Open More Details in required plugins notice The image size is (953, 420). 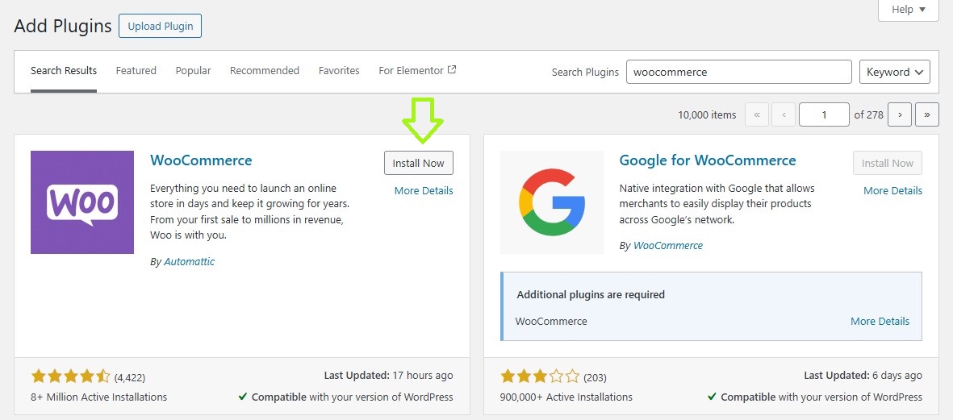880,321
